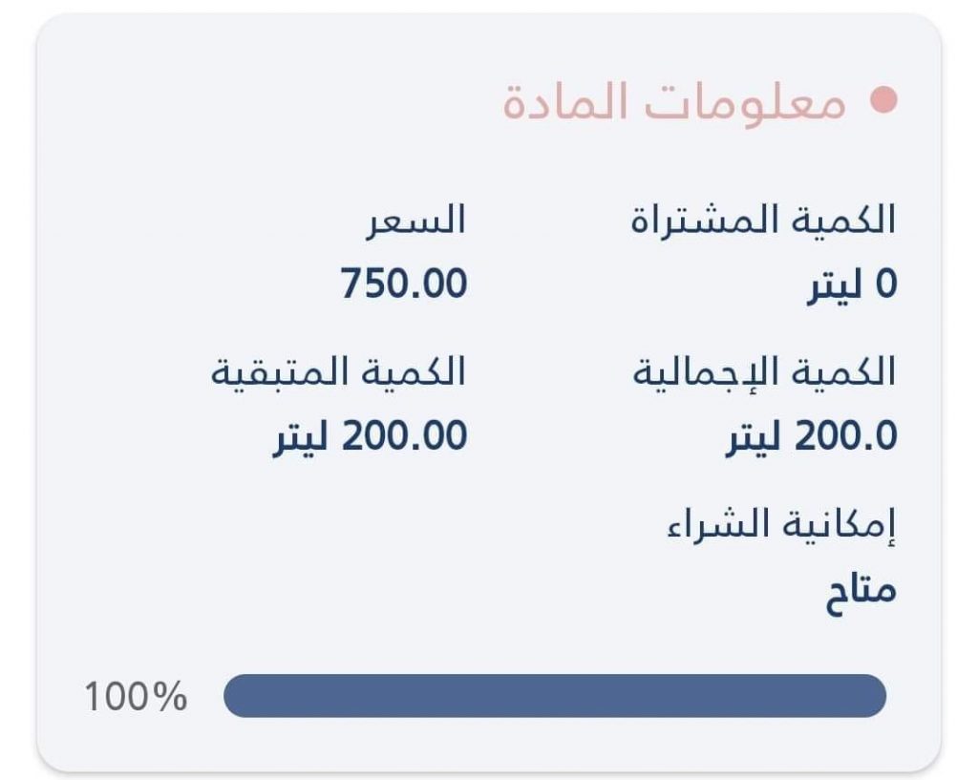Click the blue progress bar
Screen dimensions: 978x780
pyautogui.click(x=555, y=696)
